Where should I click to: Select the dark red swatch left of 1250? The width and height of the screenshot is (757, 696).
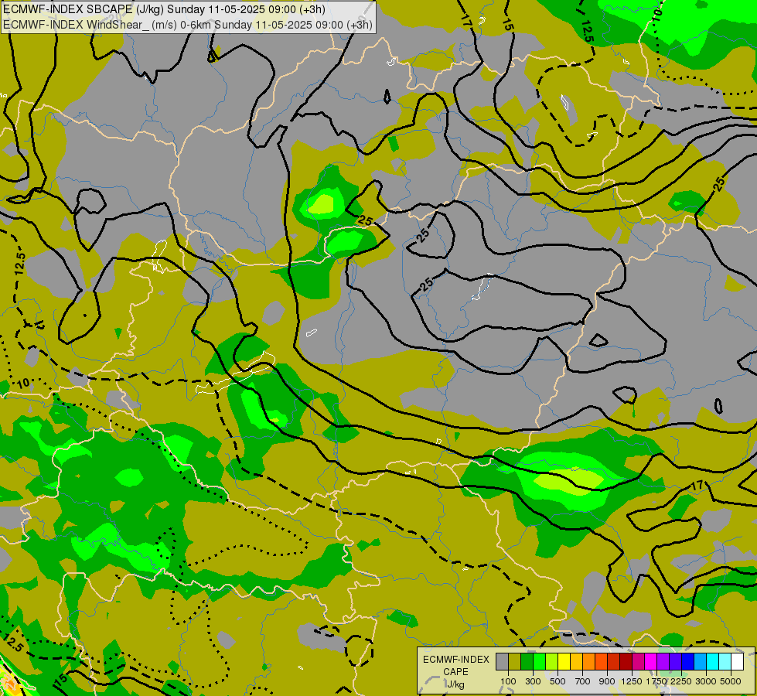[626, 662]
